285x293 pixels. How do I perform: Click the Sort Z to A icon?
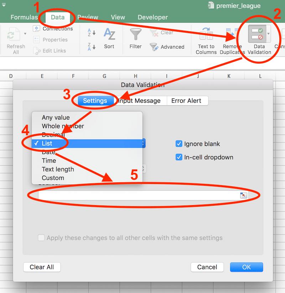[x=92, y=47]
